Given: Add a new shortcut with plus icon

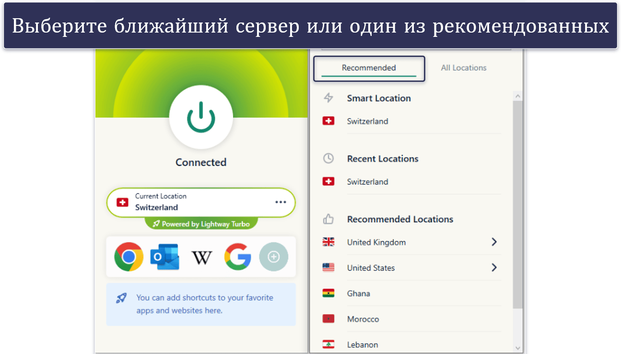Looking at the screenshot, I should tap(274, 257).
